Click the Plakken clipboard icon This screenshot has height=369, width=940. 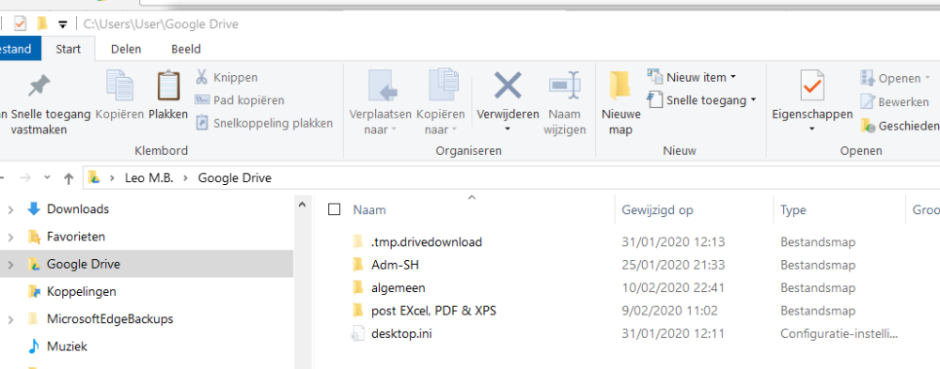coord(168,85)
